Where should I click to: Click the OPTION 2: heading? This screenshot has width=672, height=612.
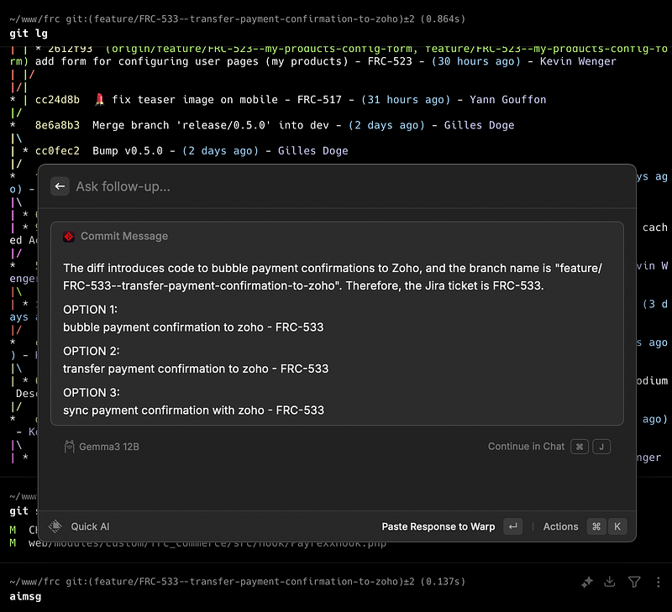tap(92, 351)
